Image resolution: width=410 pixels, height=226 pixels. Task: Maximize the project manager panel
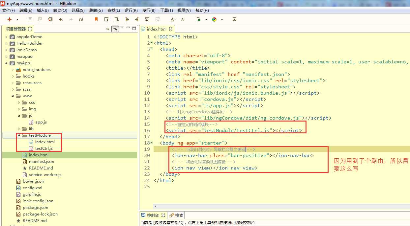click(x=134, y=29)
